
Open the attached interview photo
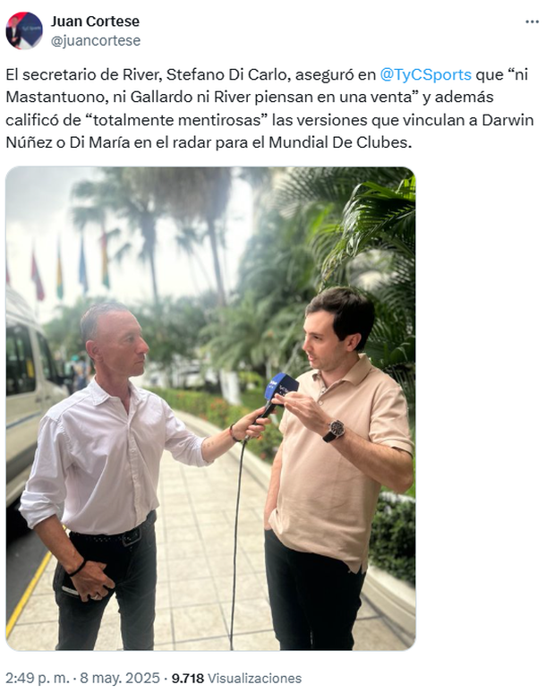pyautogui.click(x=210, y=408)
